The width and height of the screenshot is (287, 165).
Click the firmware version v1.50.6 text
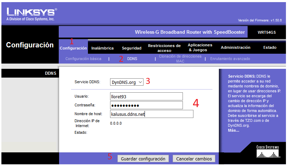tap(276, 20)
